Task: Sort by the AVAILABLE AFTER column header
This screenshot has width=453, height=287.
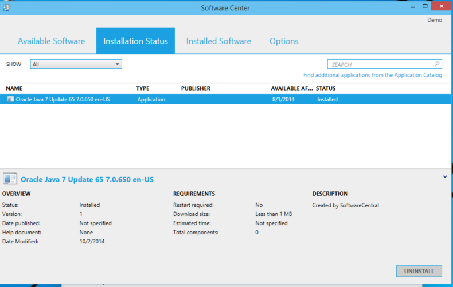Action: pos(291,88)
